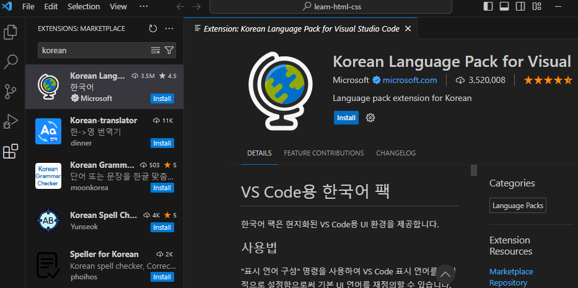Install the Korean Spell Checker extension

click(x=162, y=227)
